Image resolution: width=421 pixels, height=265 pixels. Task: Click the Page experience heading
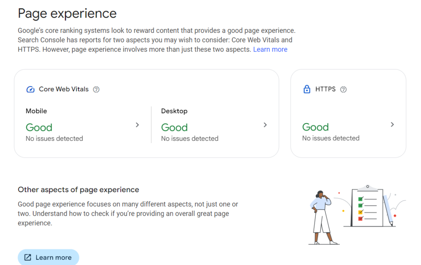click(67, 13)
